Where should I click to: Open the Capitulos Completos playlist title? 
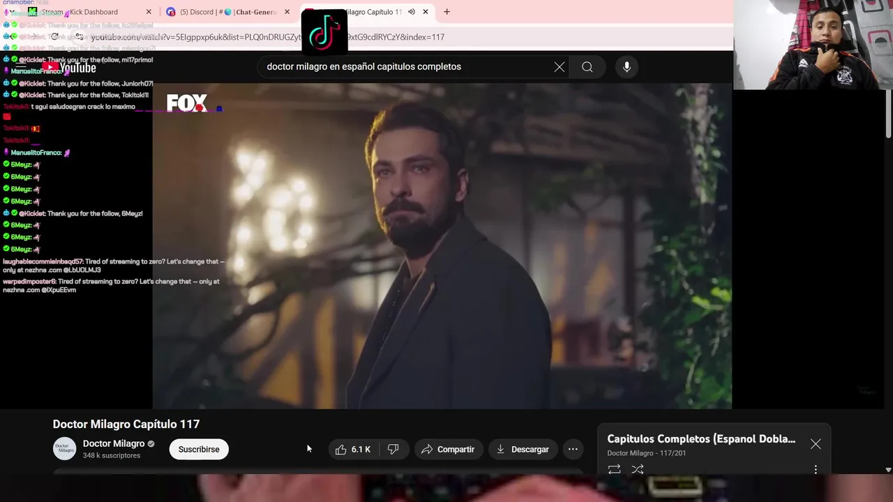tap(701, 439)
